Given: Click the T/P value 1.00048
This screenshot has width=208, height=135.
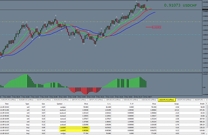Looking at the screenshot, I should point(130,110).
